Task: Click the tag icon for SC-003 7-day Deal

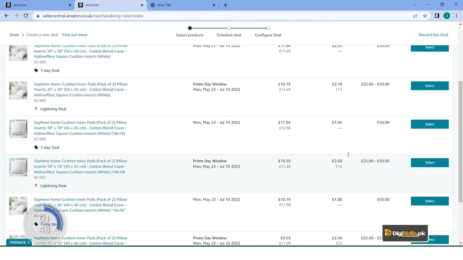Action: pos(36,70)
